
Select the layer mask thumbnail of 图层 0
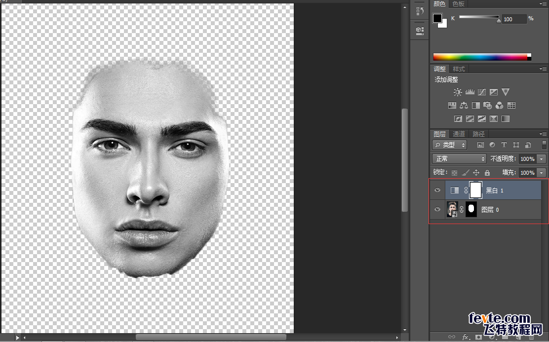471,210
